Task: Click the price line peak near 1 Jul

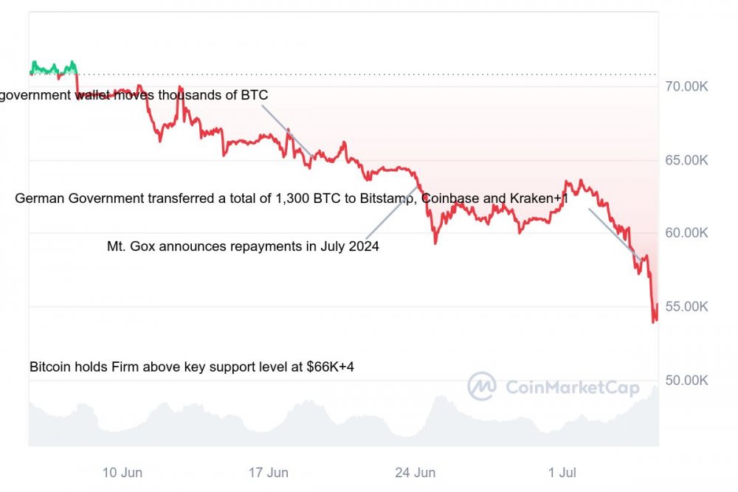Action: 567,181
